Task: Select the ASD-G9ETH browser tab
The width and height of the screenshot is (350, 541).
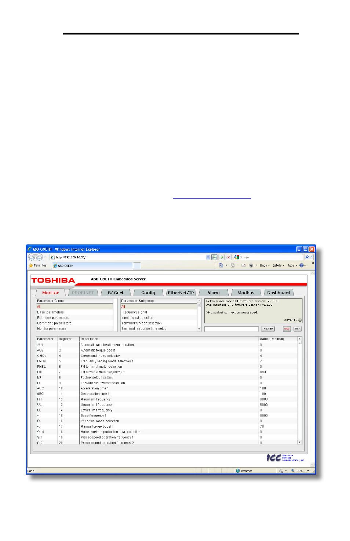Action: tap(91, 266)
